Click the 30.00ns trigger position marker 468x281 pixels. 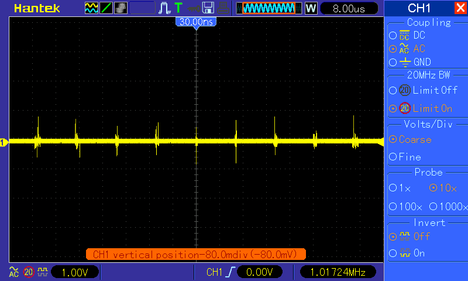pyautogui.click(x=196, y=22)
